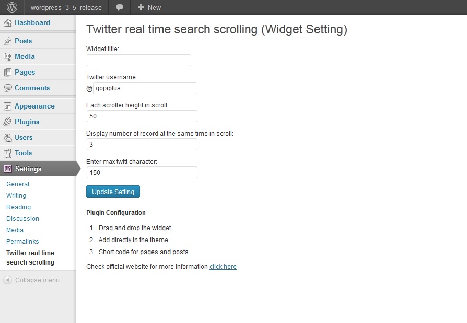Collapse the sidebar with Collapse menu arrow
Viewport: 467px width, 323px height.
[8, 280]
